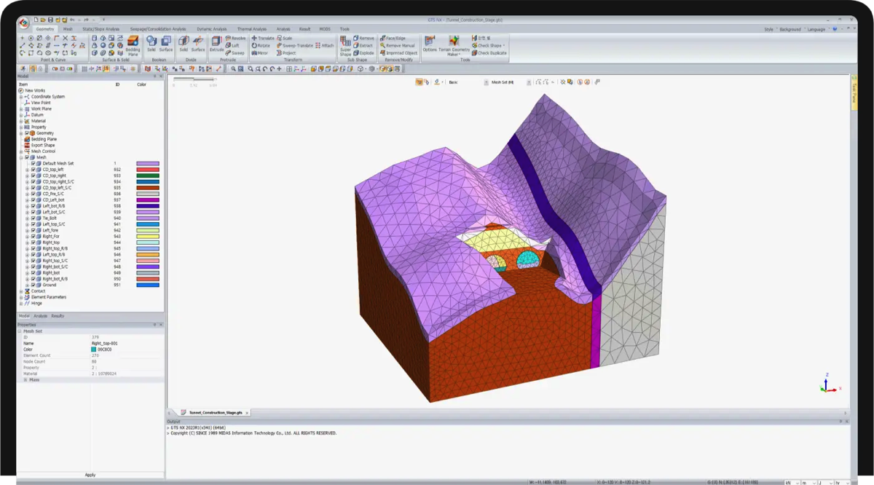Open the Static/Slope Analysis tab

click(101, 29)
